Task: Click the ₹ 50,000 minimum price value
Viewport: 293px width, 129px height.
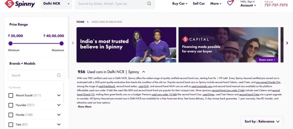Action: tap(15, 36)
